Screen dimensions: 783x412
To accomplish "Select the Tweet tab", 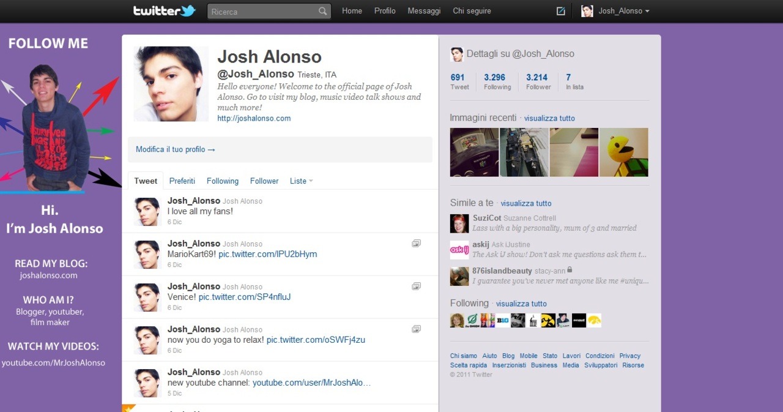I will pyautogui.click(x=146, y=181).
